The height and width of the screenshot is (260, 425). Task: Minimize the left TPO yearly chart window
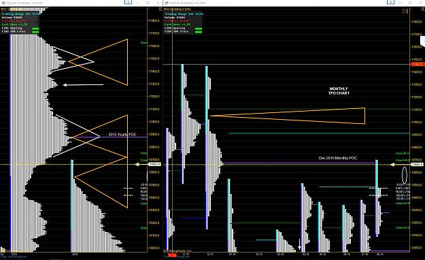pos(137,3)
